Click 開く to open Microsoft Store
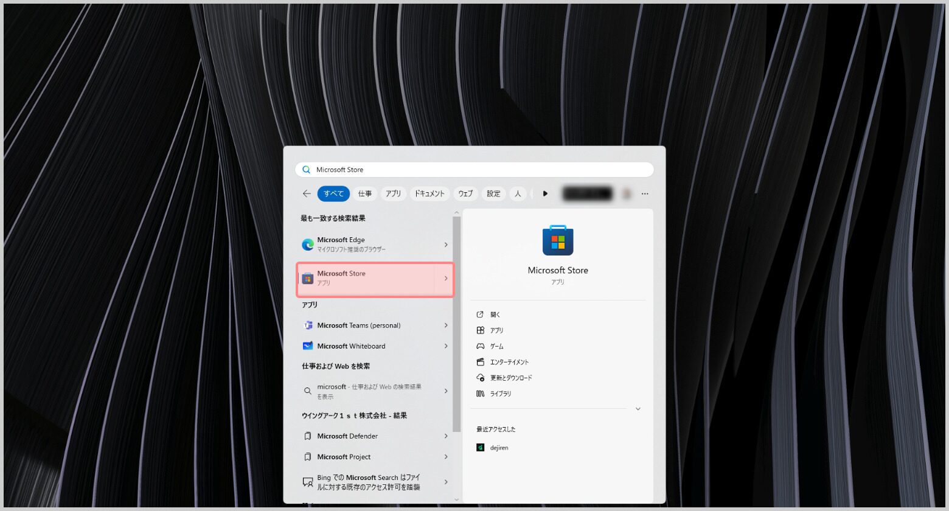 coord(495,315)
